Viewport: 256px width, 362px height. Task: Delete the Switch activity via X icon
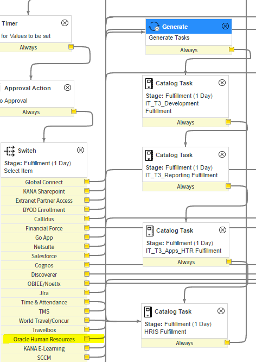tap(80, 151)
